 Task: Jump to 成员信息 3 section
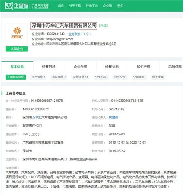pyautogui.click(x=38, y=77)
